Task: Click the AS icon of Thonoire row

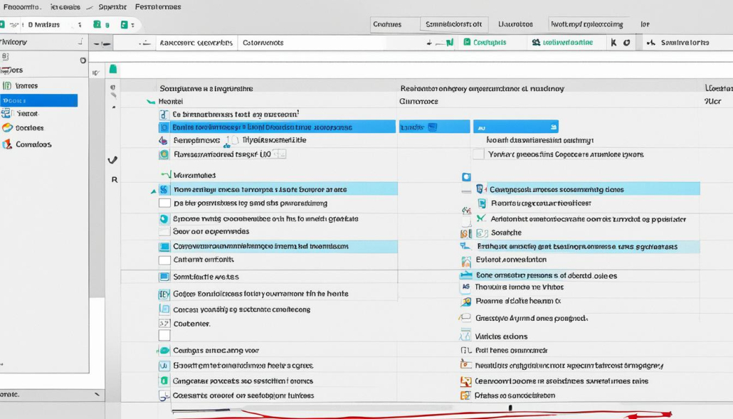Action: 465,287
